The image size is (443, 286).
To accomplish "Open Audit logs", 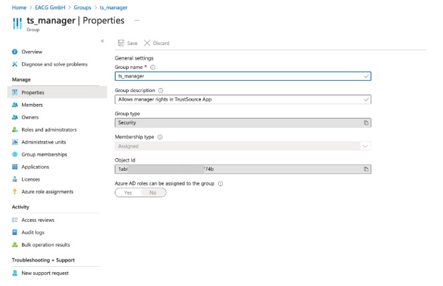I will pos(32,232).
